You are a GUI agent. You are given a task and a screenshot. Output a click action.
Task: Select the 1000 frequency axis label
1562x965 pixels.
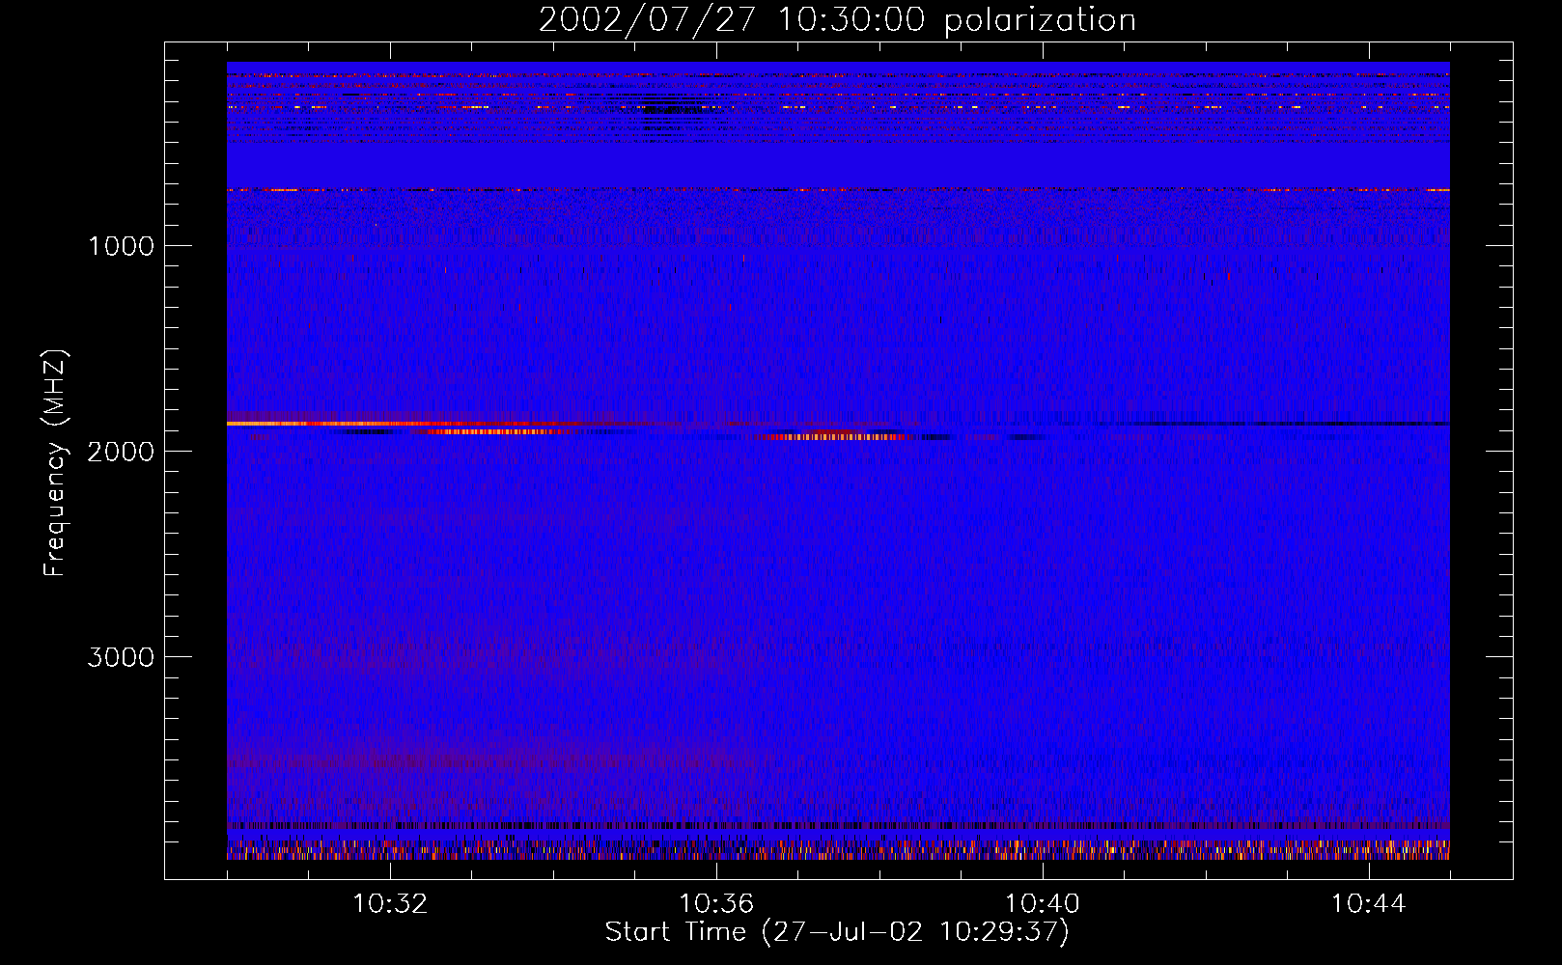tap(121, 246)
